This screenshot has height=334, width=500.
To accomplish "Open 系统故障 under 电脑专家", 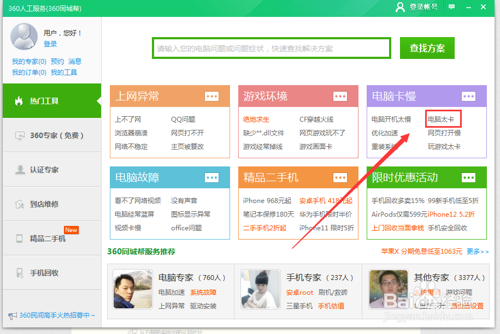I will [203, 293].
